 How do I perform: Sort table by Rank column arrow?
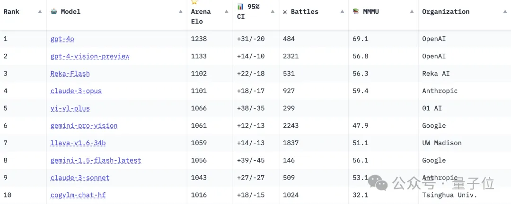pos(40,11)
